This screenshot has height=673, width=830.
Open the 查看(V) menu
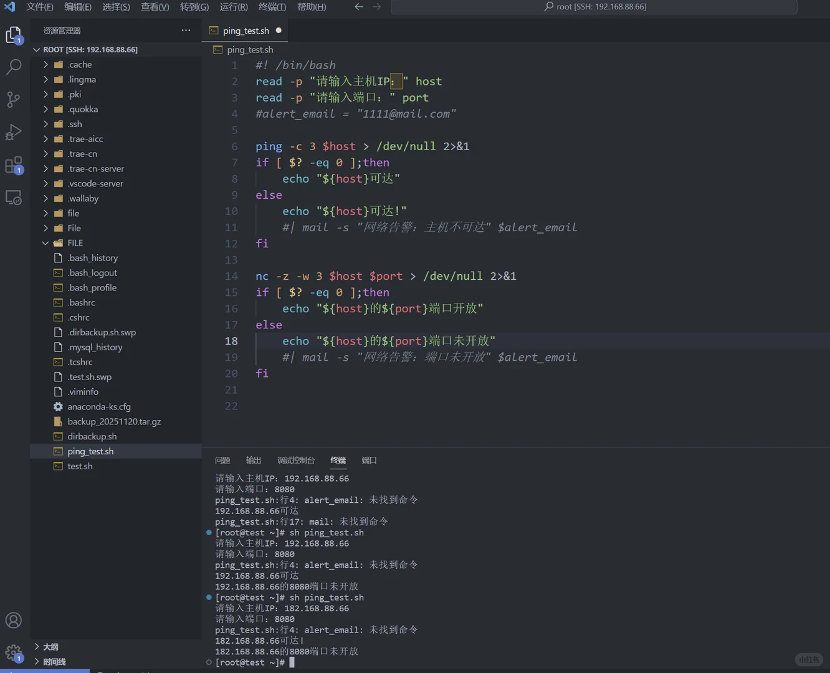(x=155, y=7)
